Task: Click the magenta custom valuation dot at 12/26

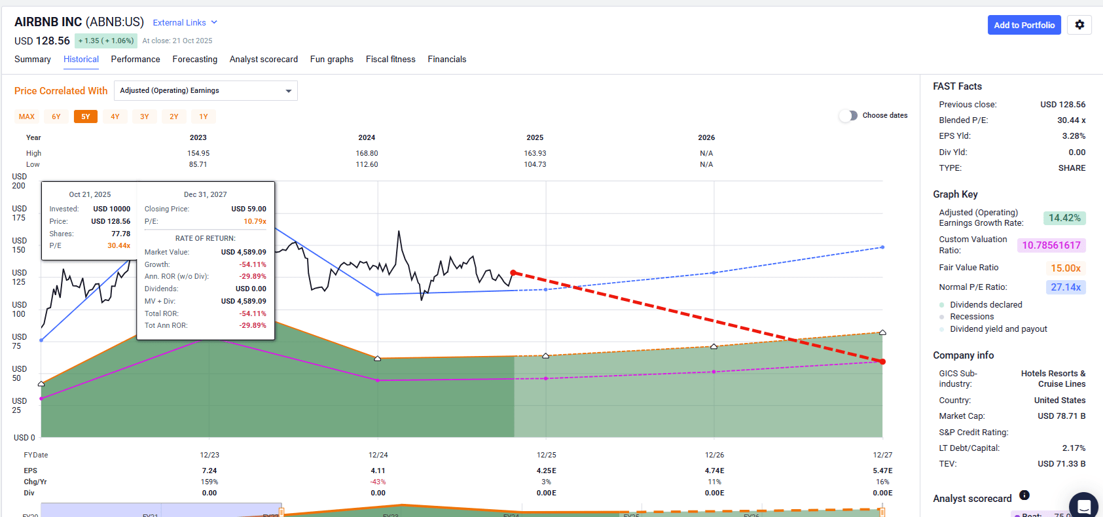Action: [x=714, y=372]
